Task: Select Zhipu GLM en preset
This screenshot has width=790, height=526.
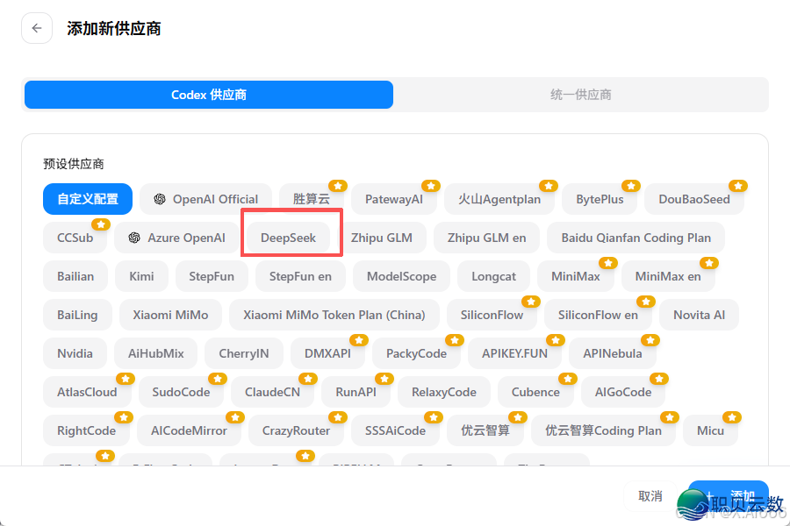Action: 486,238
